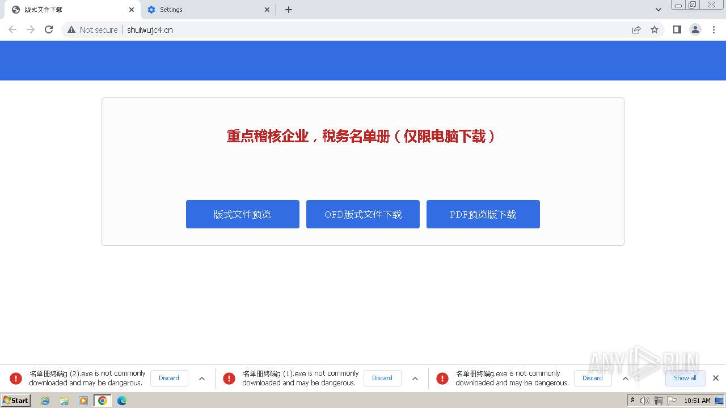Discard the 名单册終端g.exe download

coord(593,378)
